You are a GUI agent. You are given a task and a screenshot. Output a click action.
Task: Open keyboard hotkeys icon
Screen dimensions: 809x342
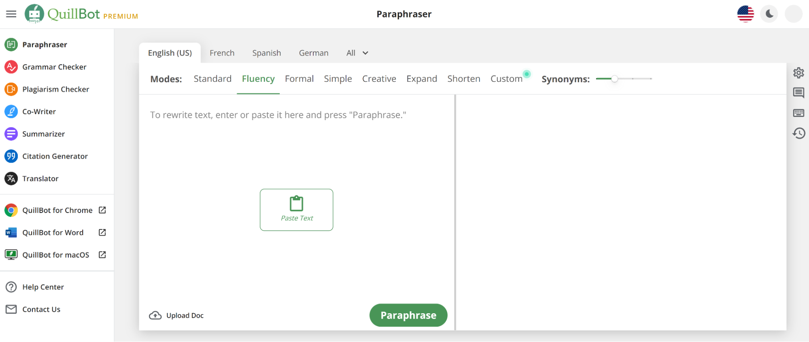(798, 113)
